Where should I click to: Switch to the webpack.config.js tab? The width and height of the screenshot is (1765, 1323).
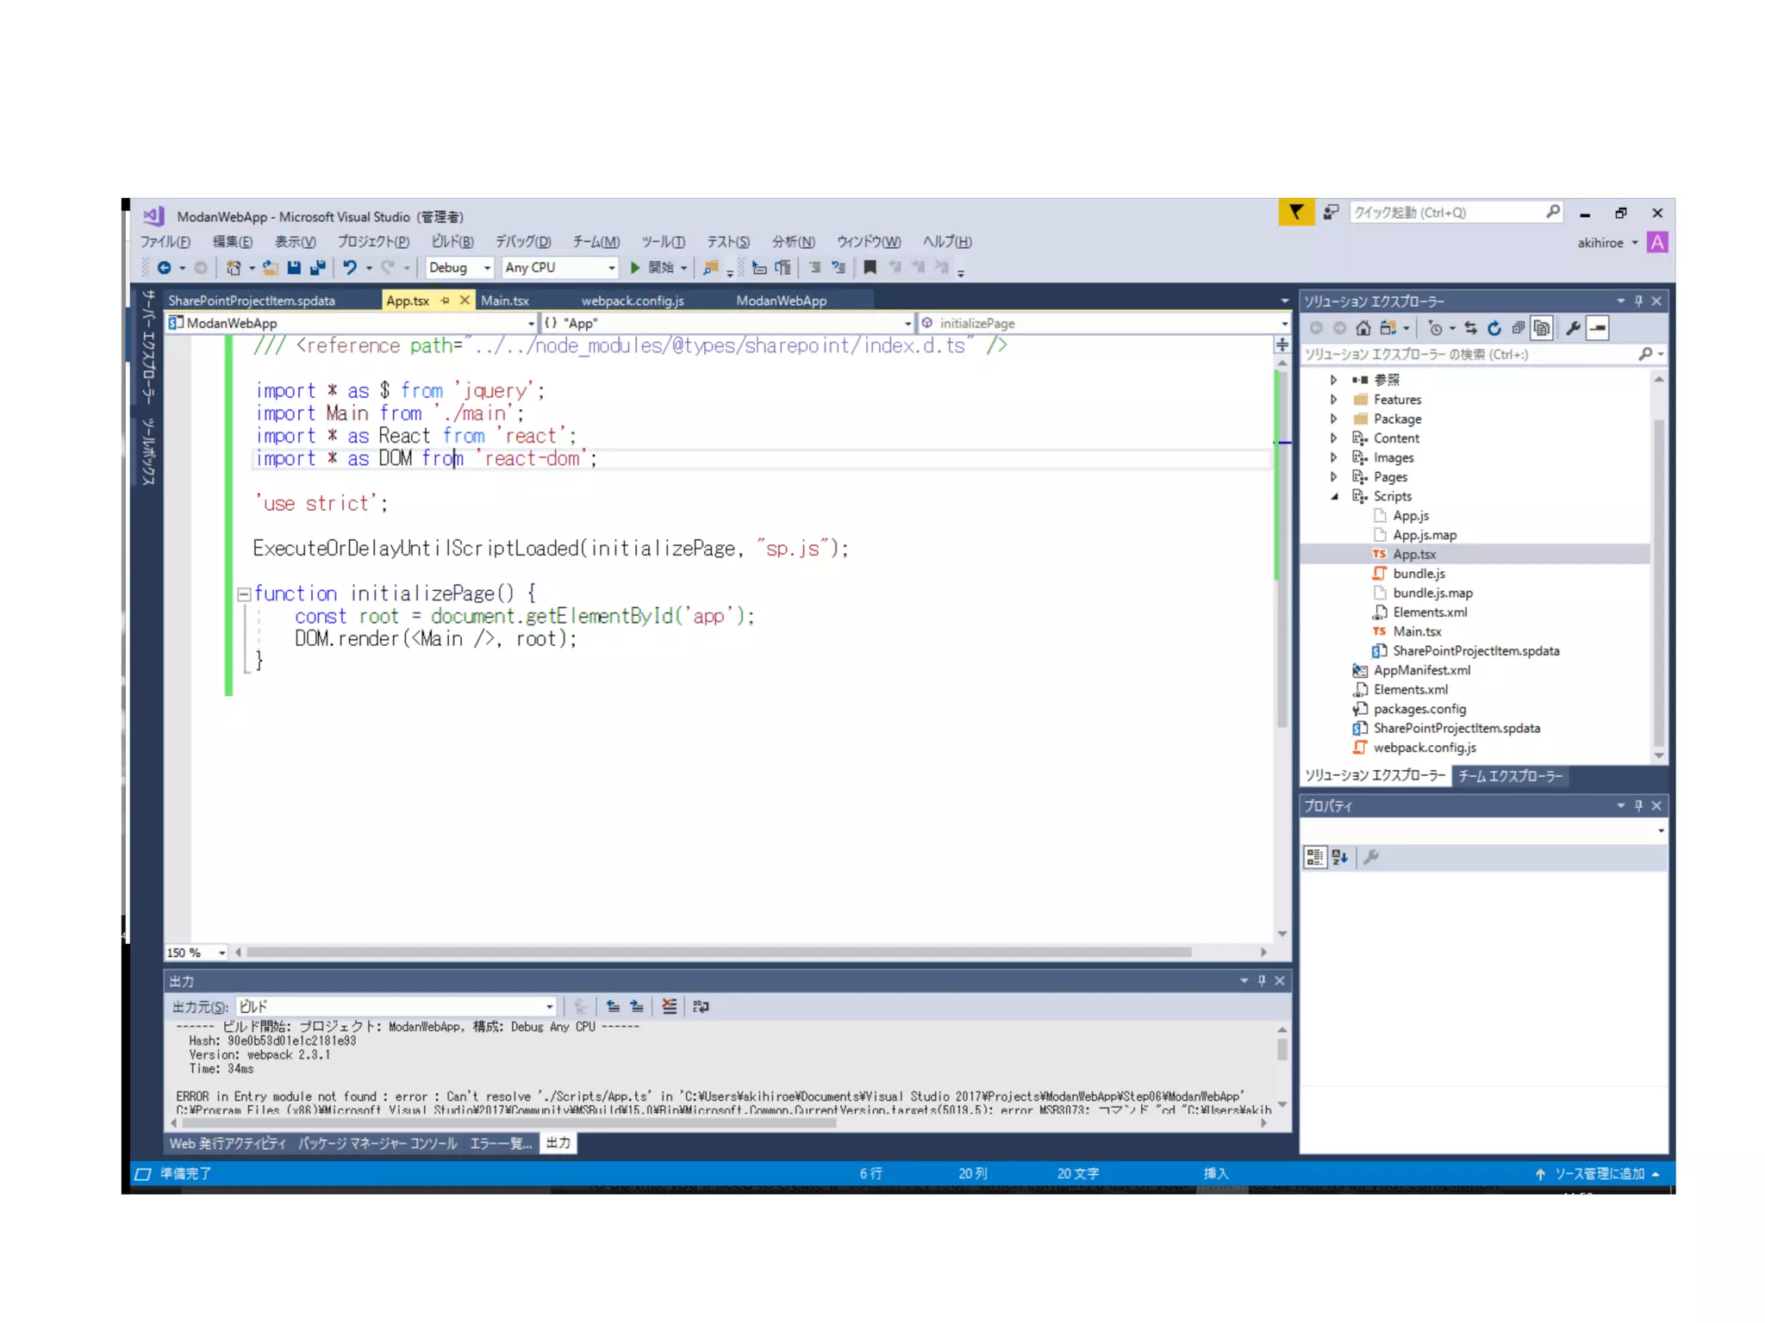[x=632, y=301]
